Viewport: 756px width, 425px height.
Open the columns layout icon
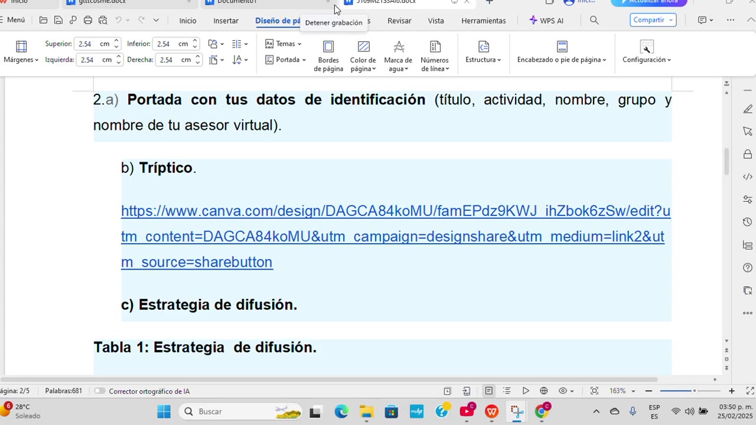click(240, 44)
